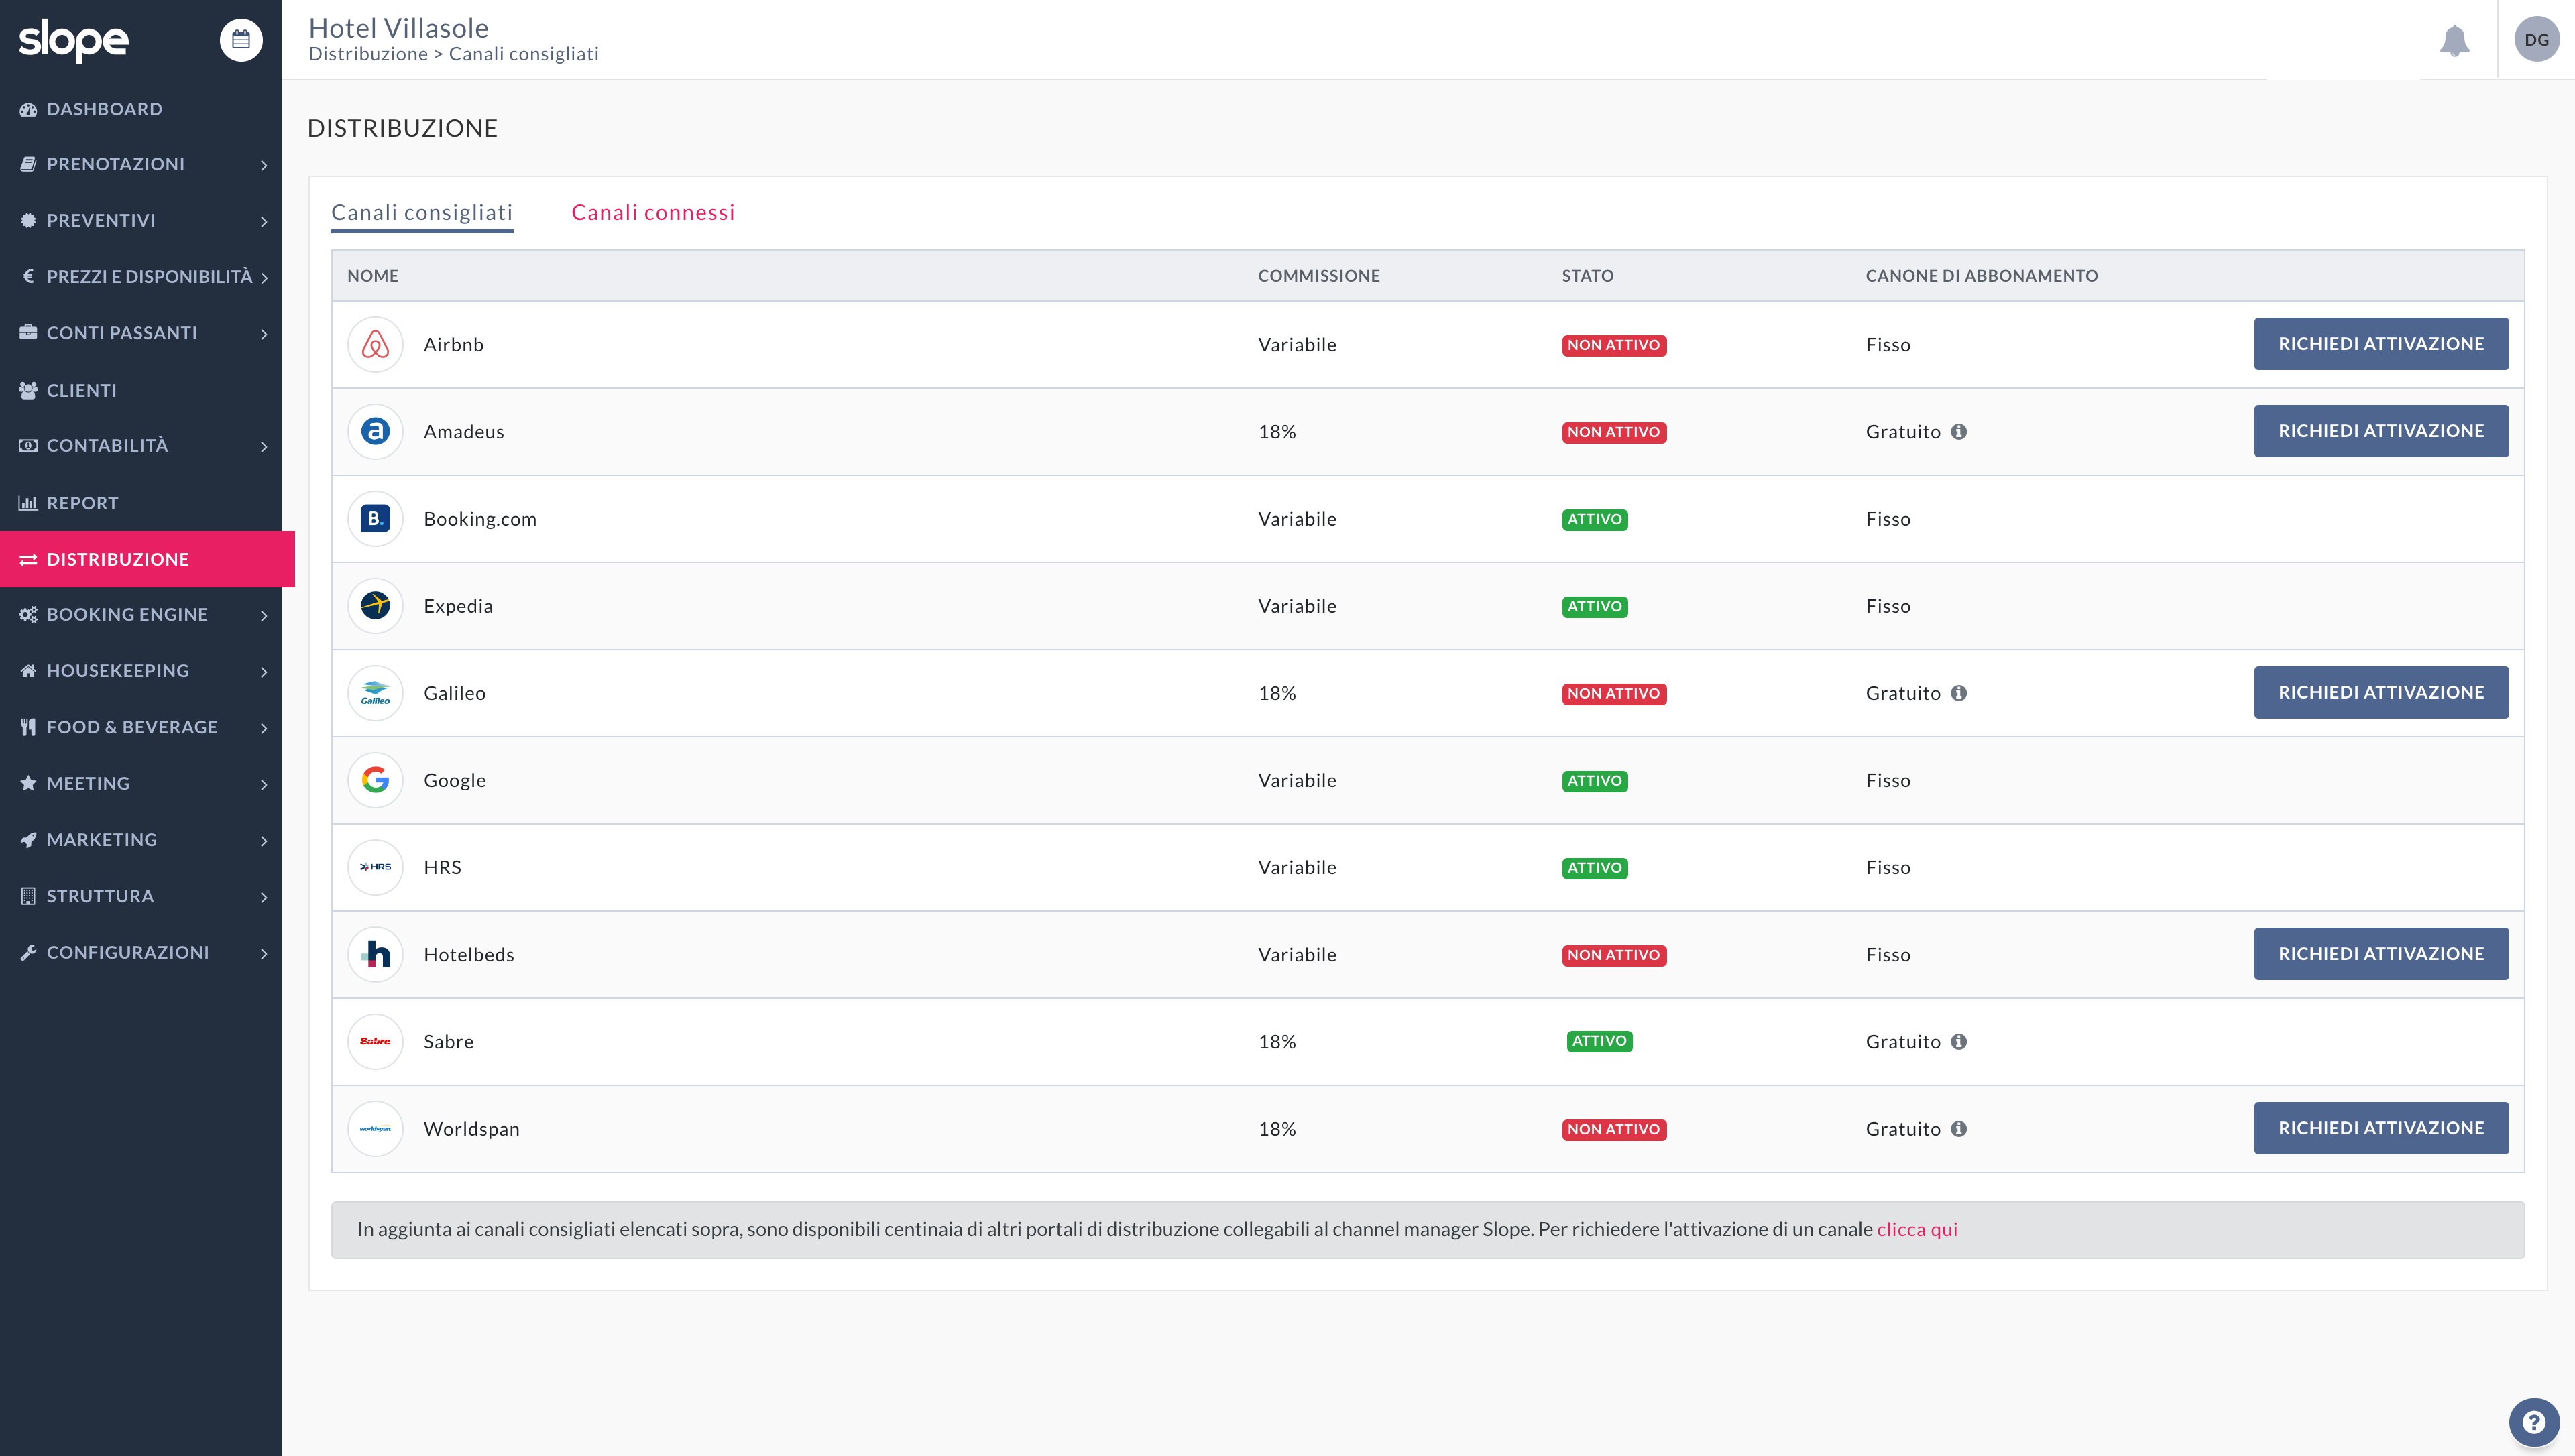The image size is (2575, 1456).
Task: Click the info icon in the Sabre row
Action: (1959, 1042)
